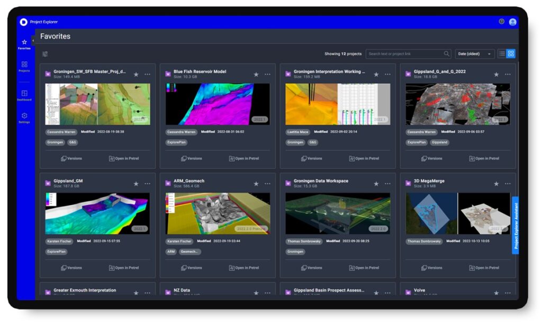Screen dimensions: 542x326
Task: Switch to list view layout
Action: pyautogui.click(x=502, y=53)
